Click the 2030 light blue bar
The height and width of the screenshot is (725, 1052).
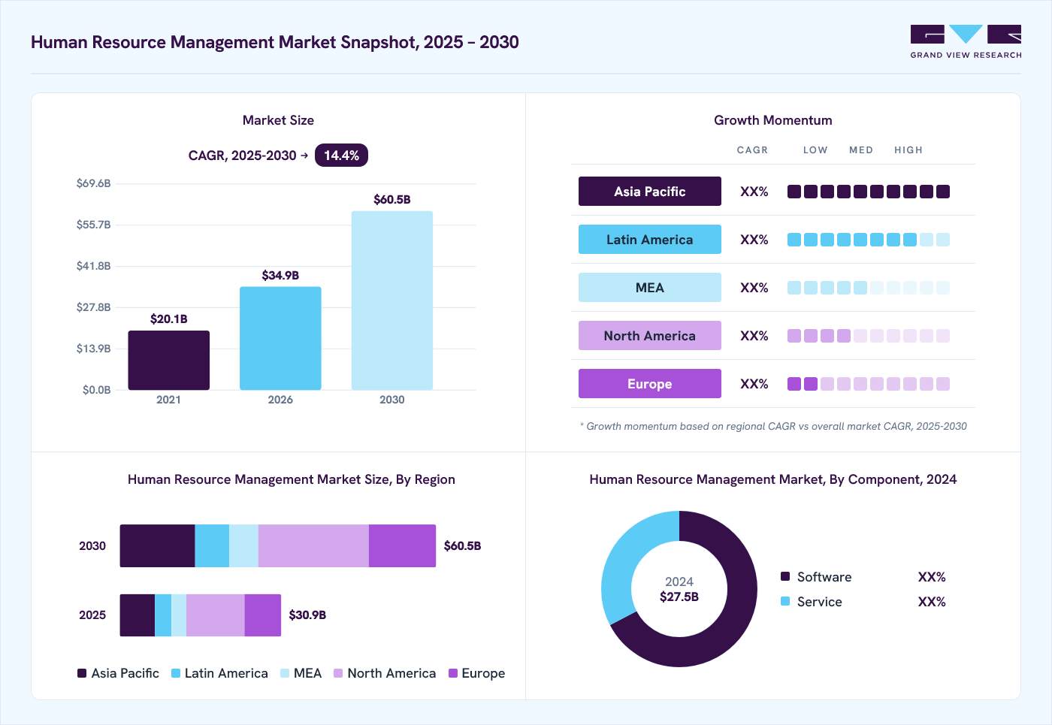(x=392, y=301)
